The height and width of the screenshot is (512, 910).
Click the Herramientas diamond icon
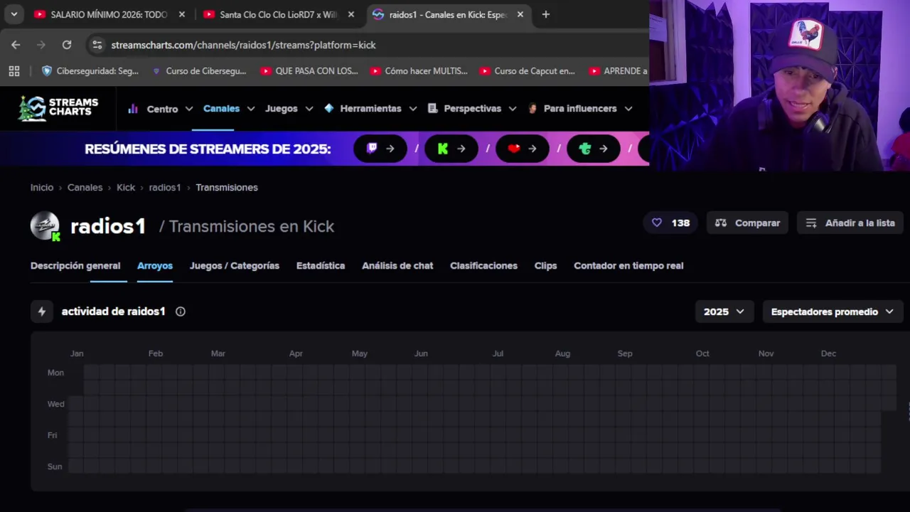point(328,108)
